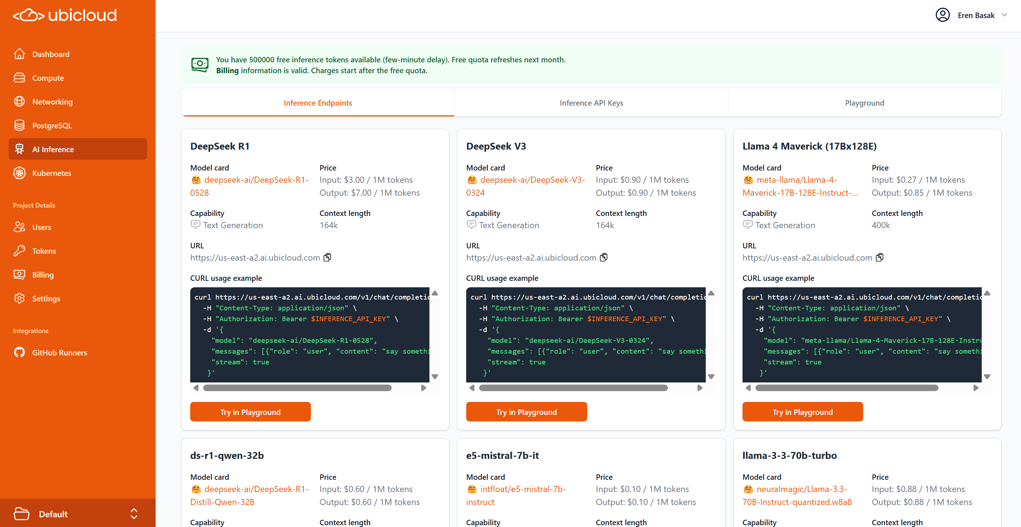Switch to the Inference API Keys tab
The width and height of the screenshot is (1021, 527).
coord(591,103)
